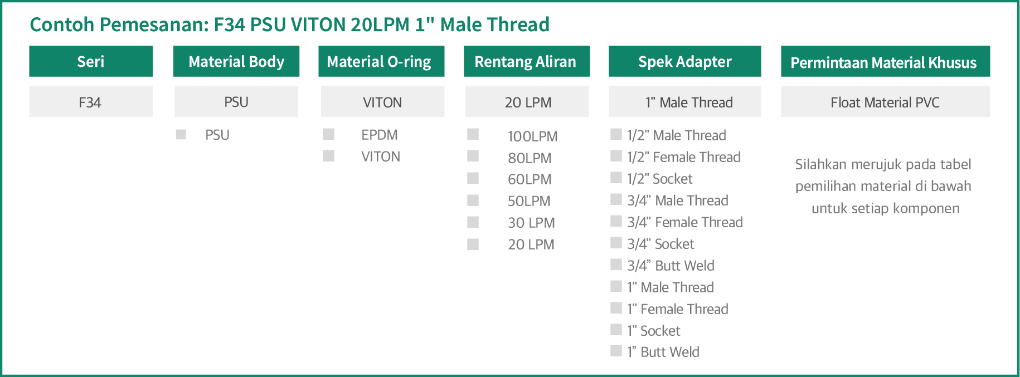
Task: Select the Rentang Aliran header
Action: pos(527,61)
